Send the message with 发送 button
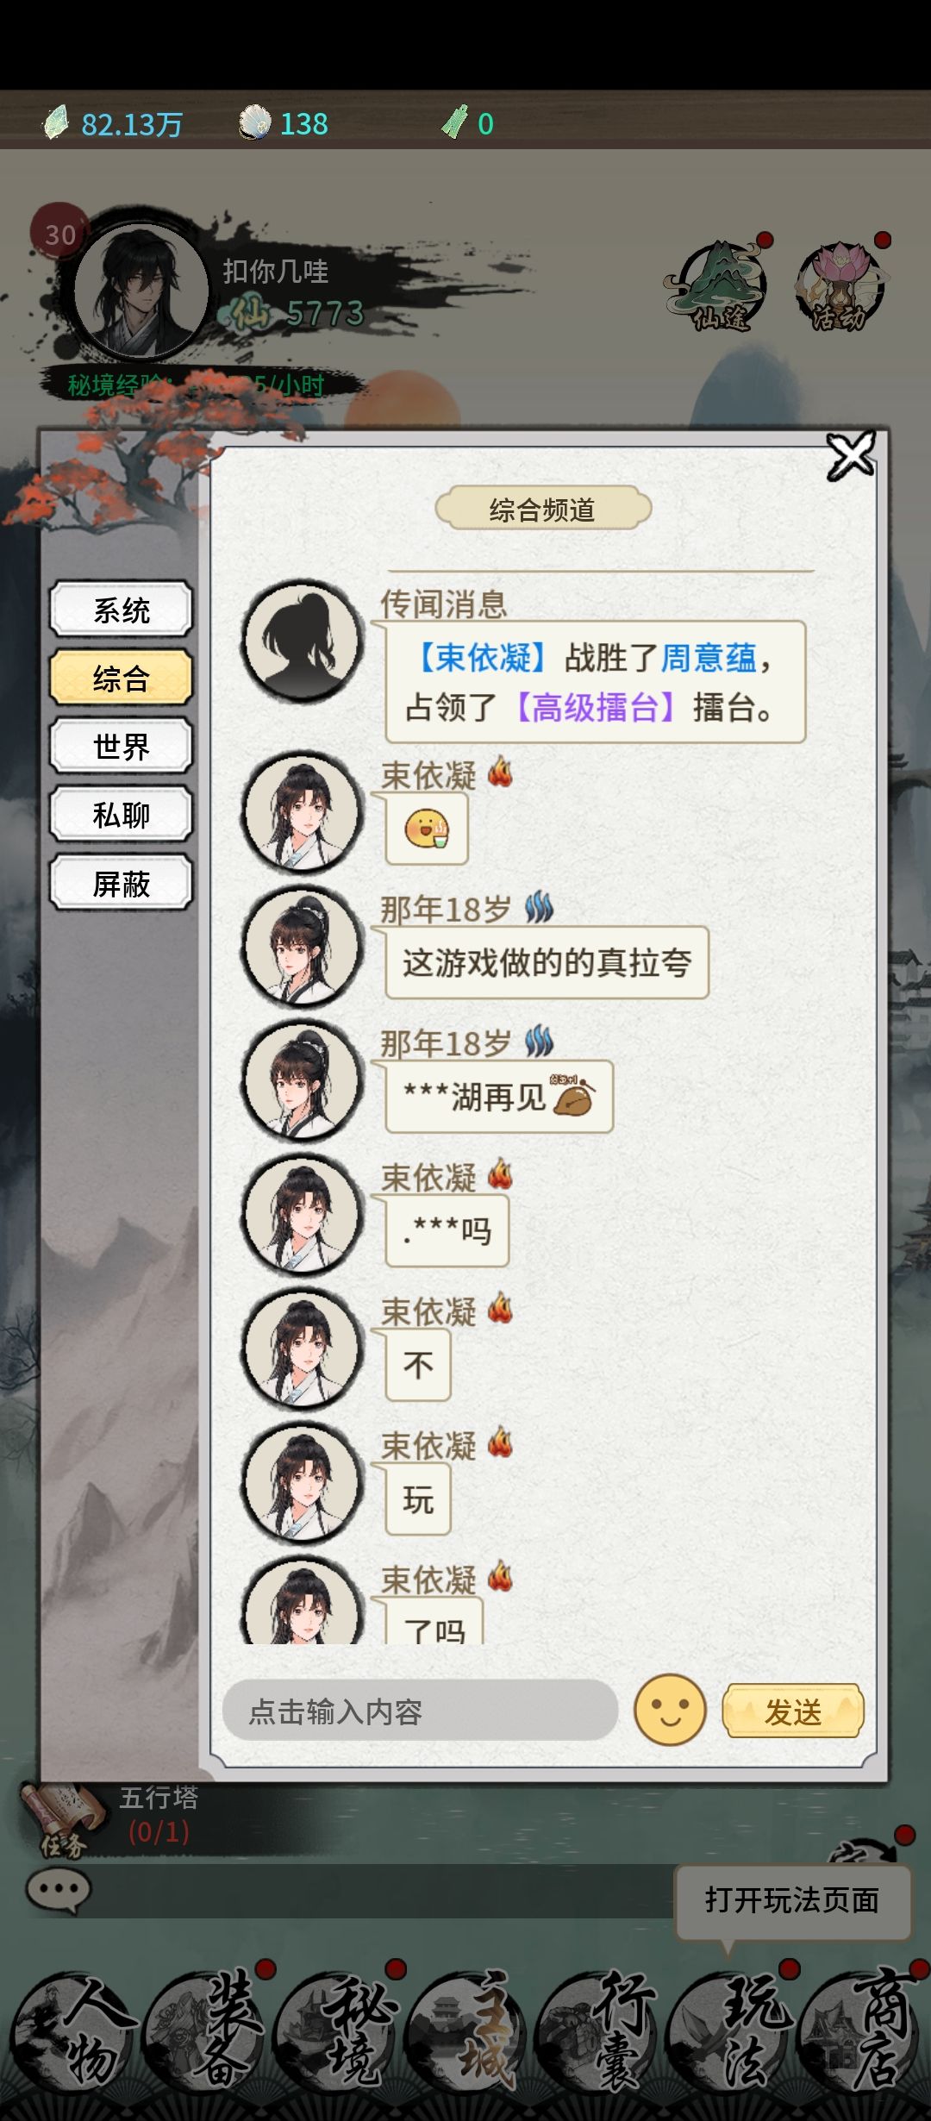This screenshot has width=931, height=2121. point(793,1711)
